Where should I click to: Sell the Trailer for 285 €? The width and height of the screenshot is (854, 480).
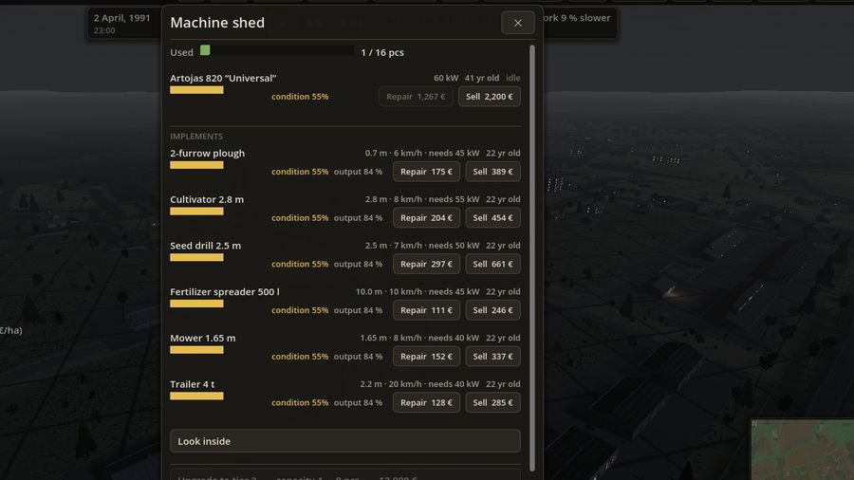(492, 403)
